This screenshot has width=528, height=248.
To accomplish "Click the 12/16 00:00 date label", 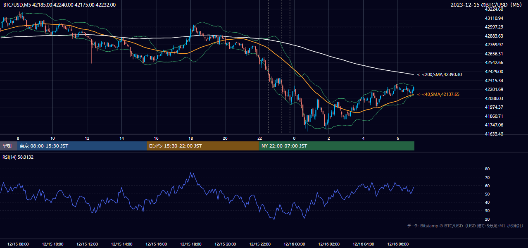I will tap(294, 244).
